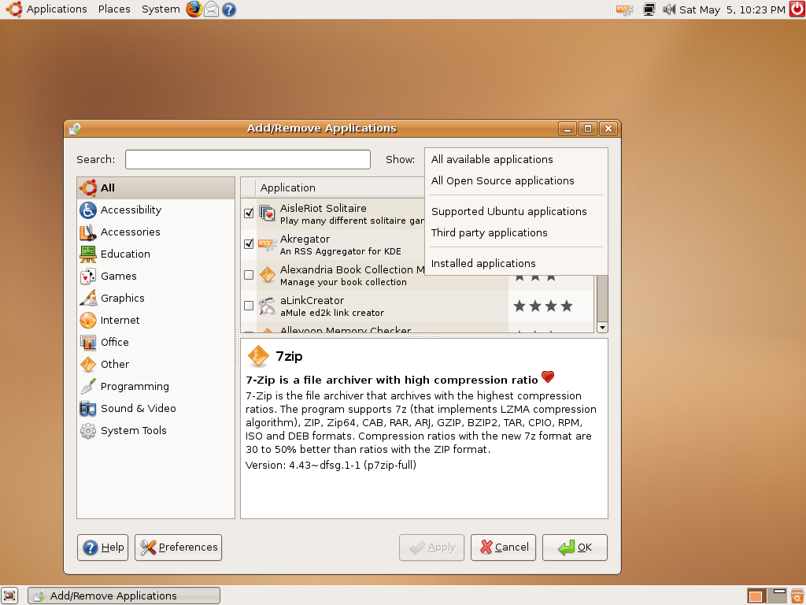
Task: Click the Education category icon
Action: (x=88, y=254)
